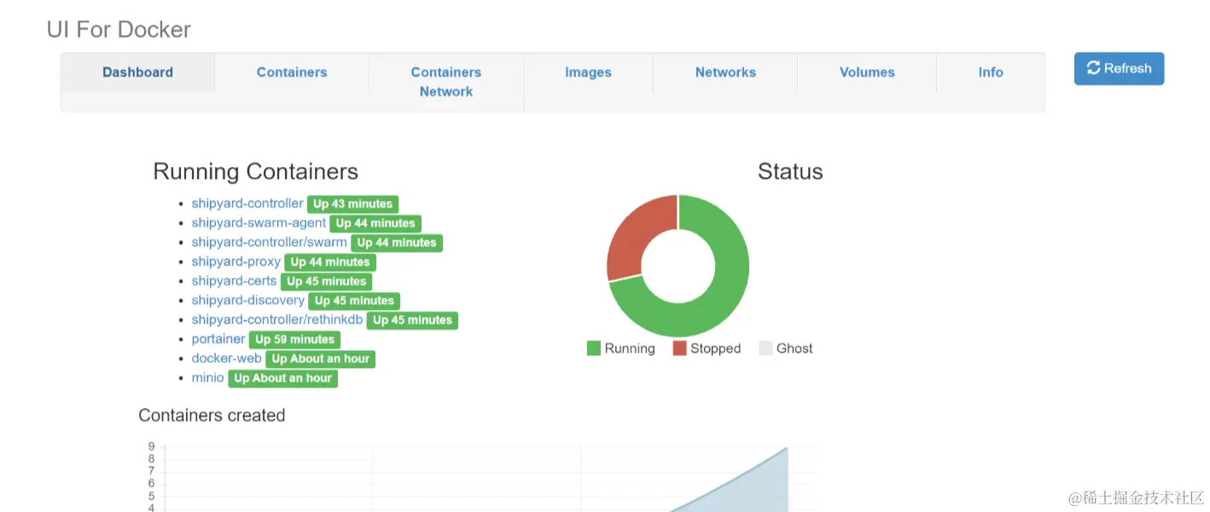Click the shipyard-controller/rethinkdb link
The image size is (1210, 512).
click(x=277, y=319)
